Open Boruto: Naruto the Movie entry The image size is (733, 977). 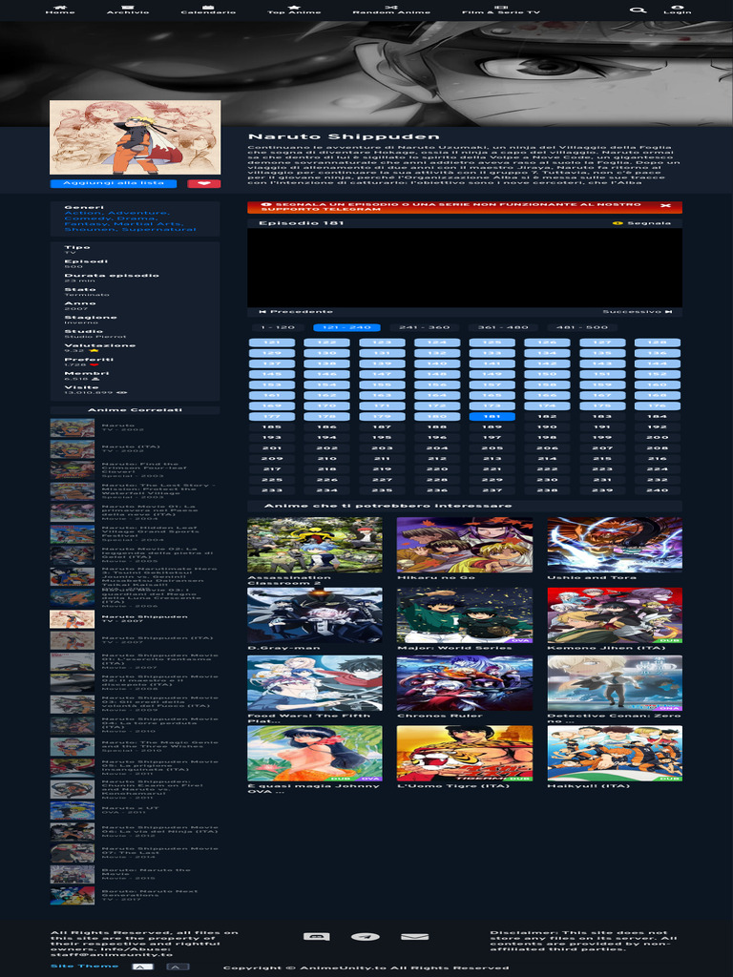[x=135, y=874]
